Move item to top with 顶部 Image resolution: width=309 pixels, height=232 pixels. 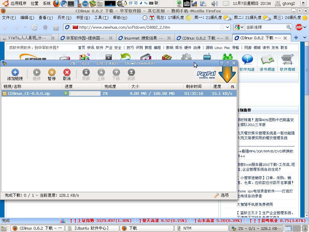point(86,75)
